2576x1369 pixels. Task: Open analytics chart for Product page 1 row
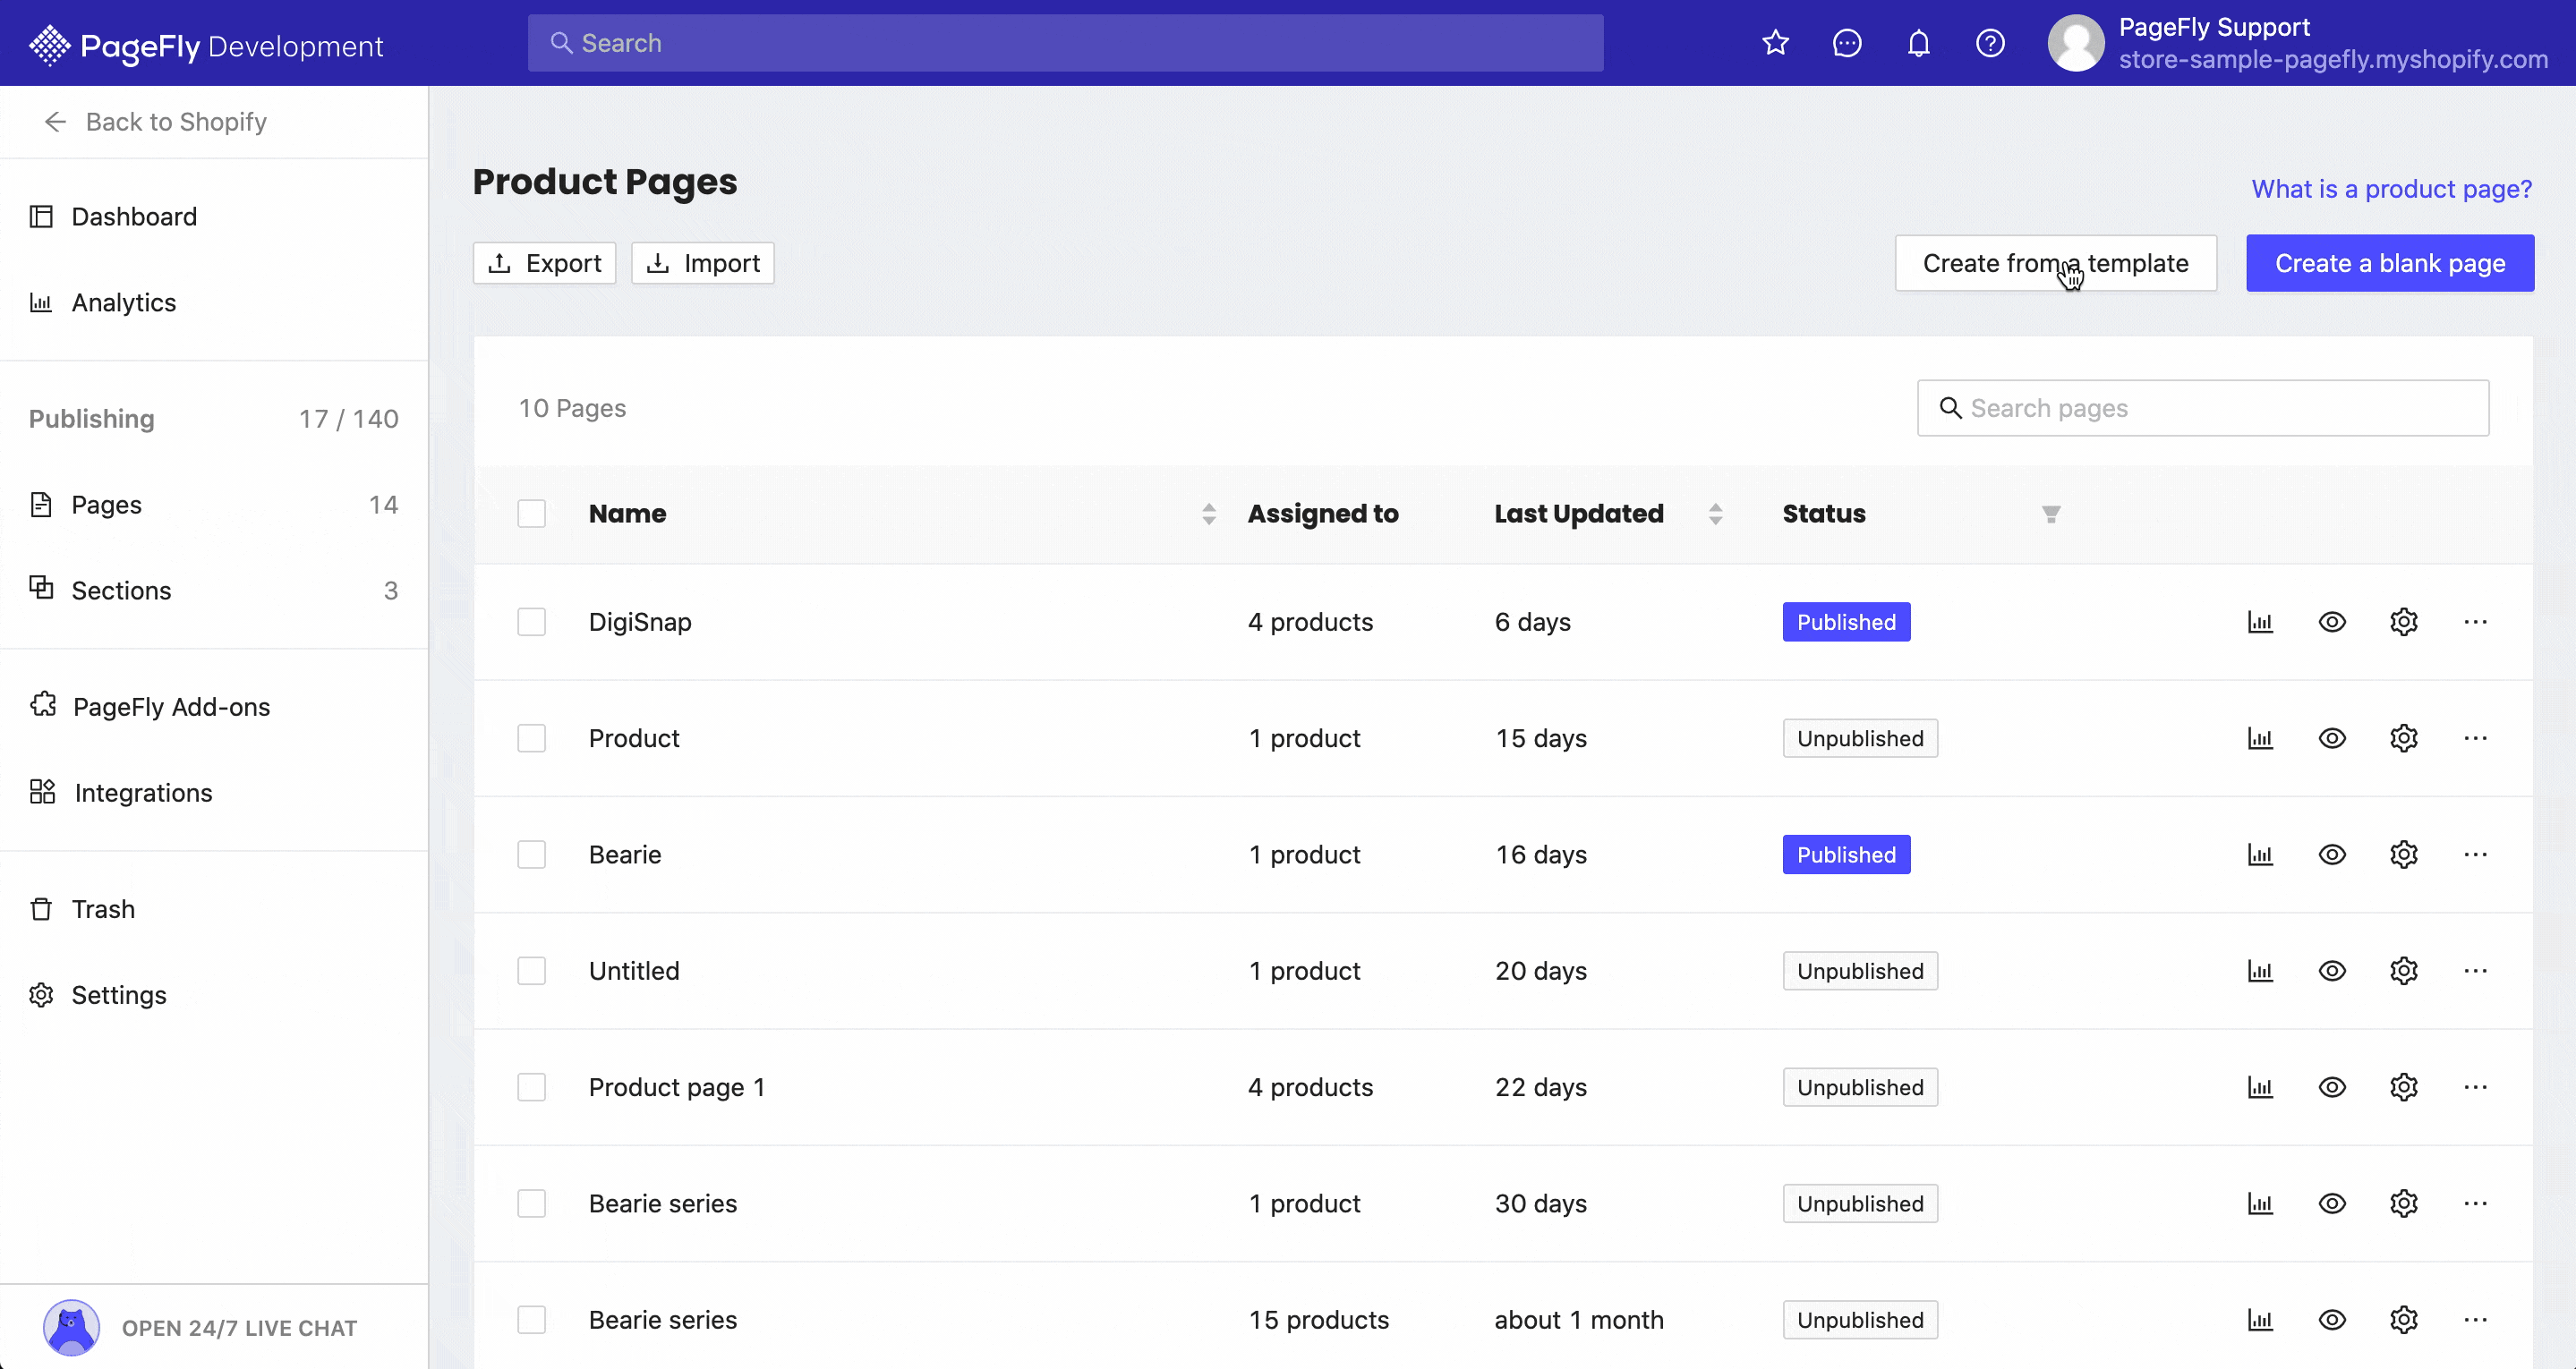coord(2260,1087)
